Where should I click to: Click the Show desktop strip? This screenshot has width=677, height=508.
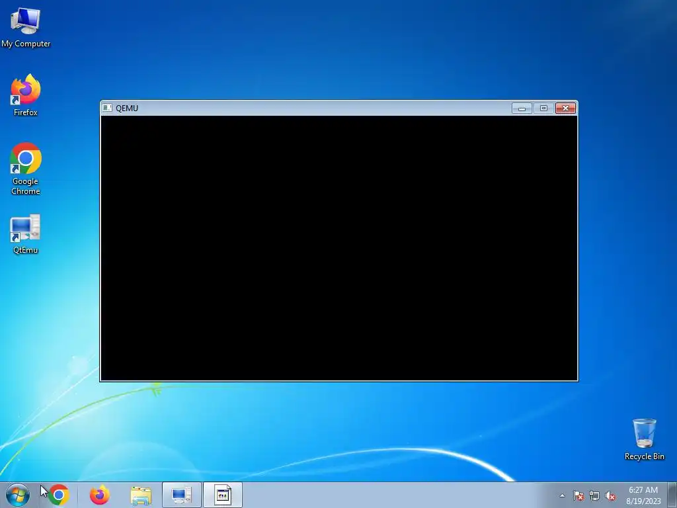click(x=672, y=495)
